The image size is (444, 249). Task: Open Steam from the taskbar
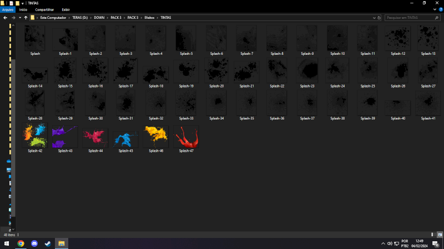coord(48,243)
